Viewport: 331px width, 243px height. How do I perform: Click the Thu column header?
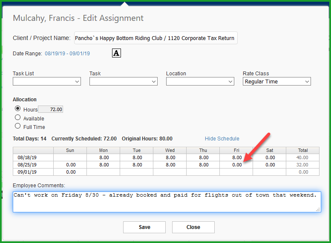203,150
